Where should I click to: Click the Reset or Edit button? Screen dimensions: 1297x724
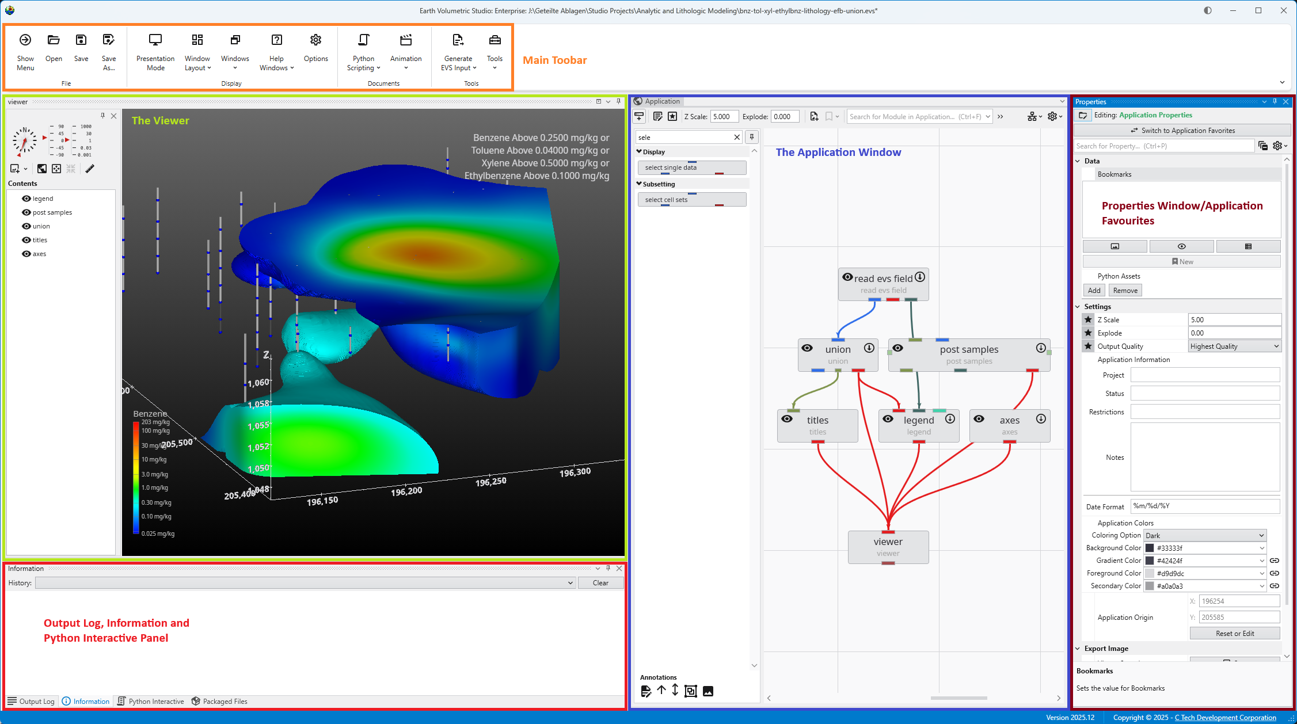point(1234,634)
